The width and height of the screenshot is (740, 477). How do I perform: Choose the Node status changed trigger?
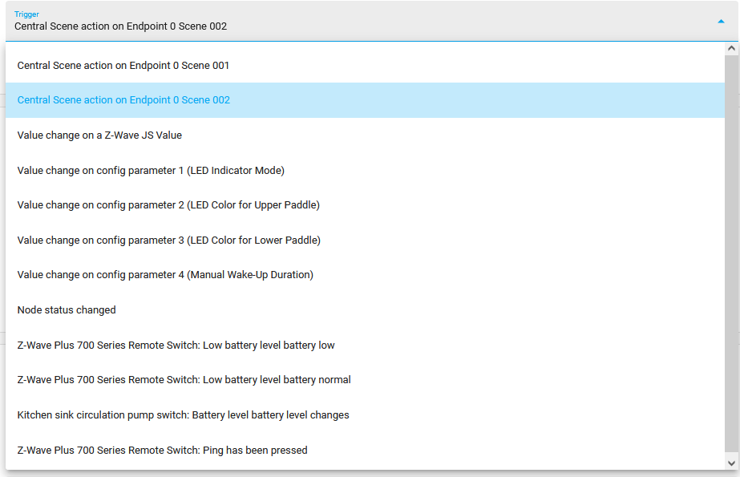[67, 309]
